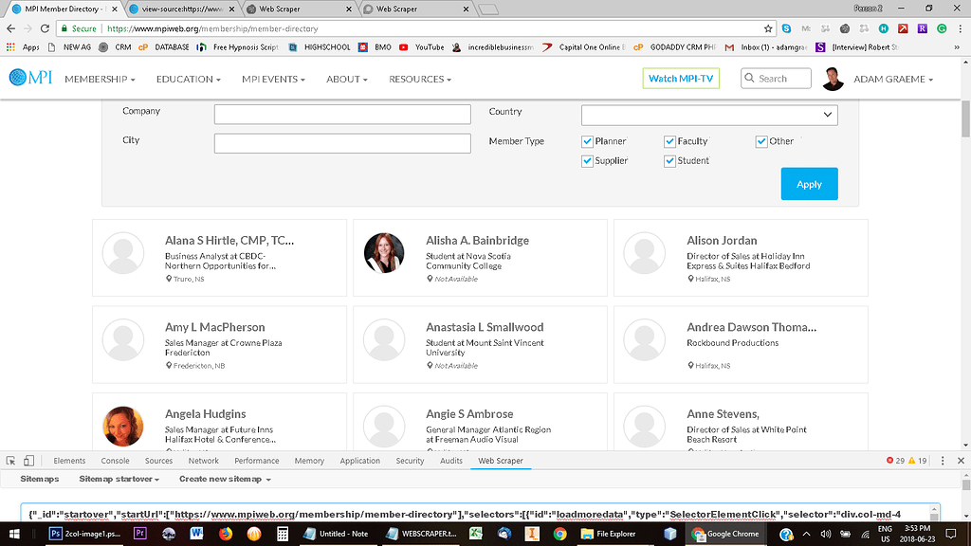Toggle the Student member type checkbox
Viewport: 971px width, 546px height.
(670, 161)
